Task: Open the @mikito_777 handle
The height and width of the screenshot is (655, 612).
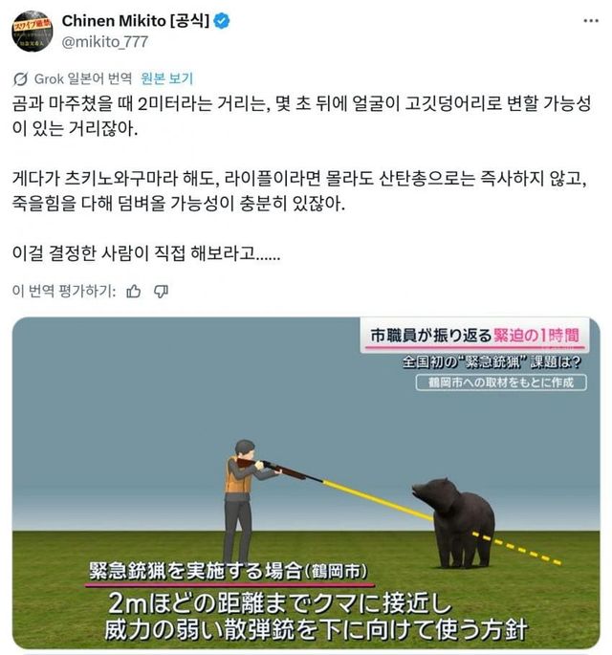Action: click(x=105, y=42)
